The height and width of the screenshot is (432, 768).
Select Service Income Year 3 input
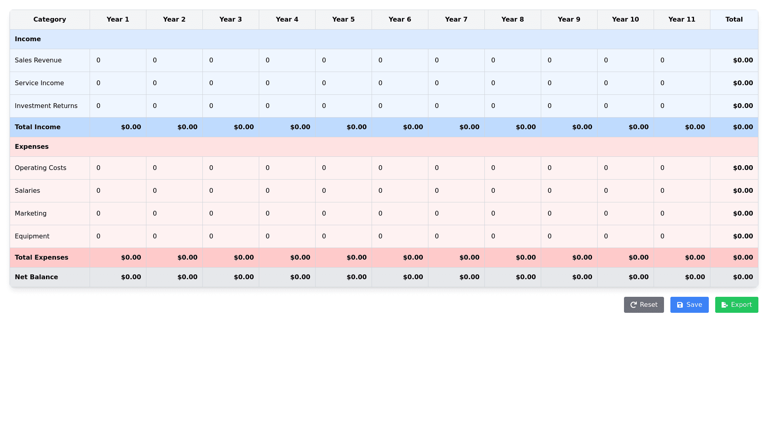231,83
